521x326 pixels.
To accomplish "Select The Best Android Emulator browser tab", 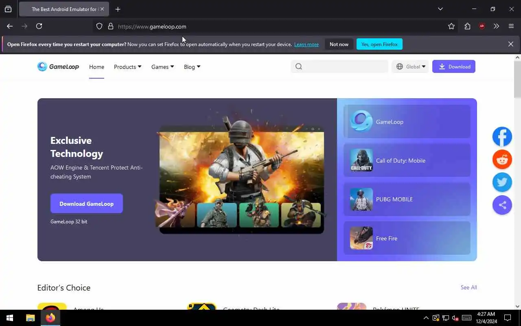I will tap(64, 9).
